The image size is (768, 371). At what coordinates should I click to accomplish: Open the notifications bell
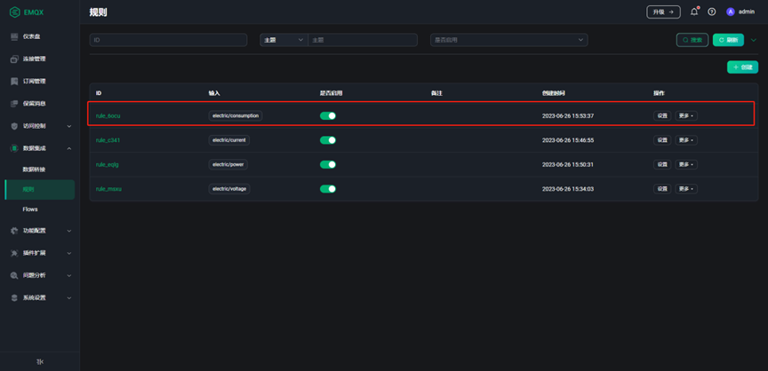point(694,12)
